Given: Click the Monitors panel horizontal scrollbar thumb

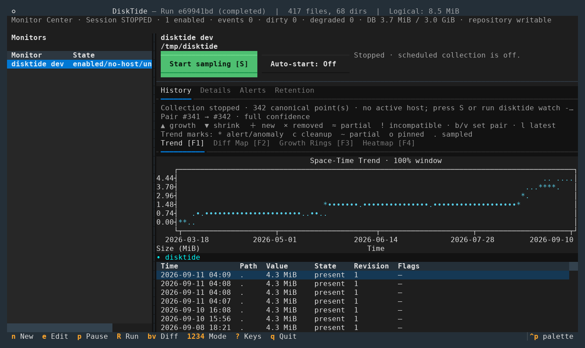Looking at the screenshot, I should pyautogui.click(x=60, y=328).
